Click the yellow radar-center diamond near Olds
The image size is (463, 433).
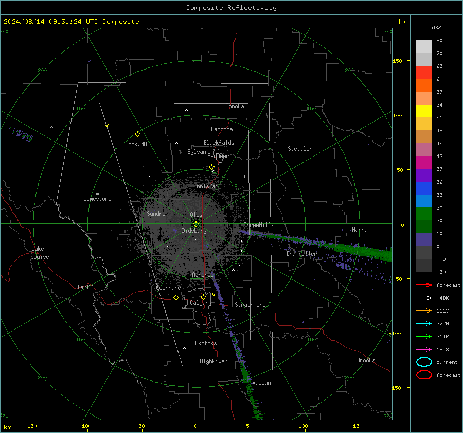197,224
